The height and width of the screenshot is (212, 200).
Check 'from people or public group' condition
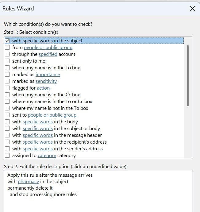pos(7,48)
